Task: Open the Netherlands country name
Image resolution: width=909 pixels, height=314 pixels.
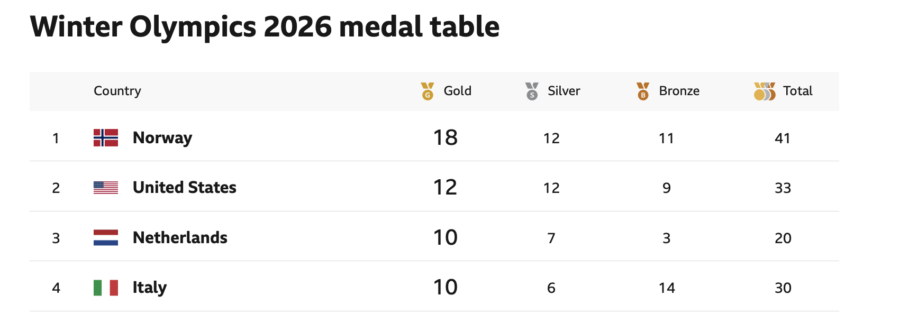Action: (x=180, y=238)
